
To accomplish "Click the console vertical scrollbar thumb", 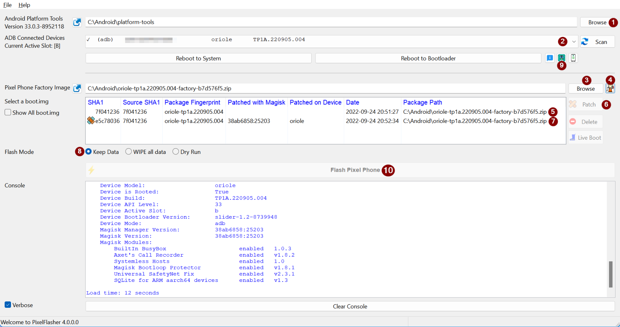I will tap(611, 274).
